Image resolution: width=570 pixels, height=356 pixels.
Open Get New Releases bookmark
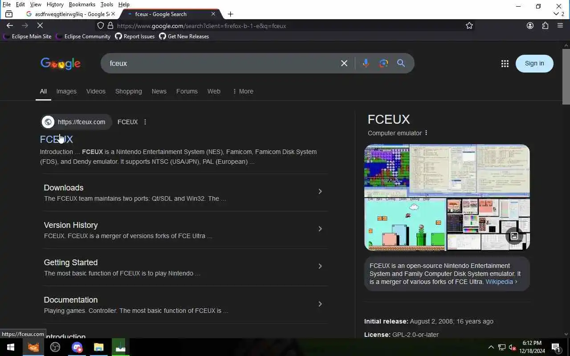point(184,36)
